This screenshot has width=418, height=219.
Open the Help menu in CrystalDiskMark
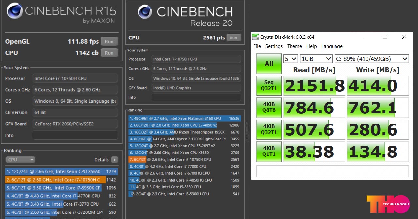coord(312,46)
